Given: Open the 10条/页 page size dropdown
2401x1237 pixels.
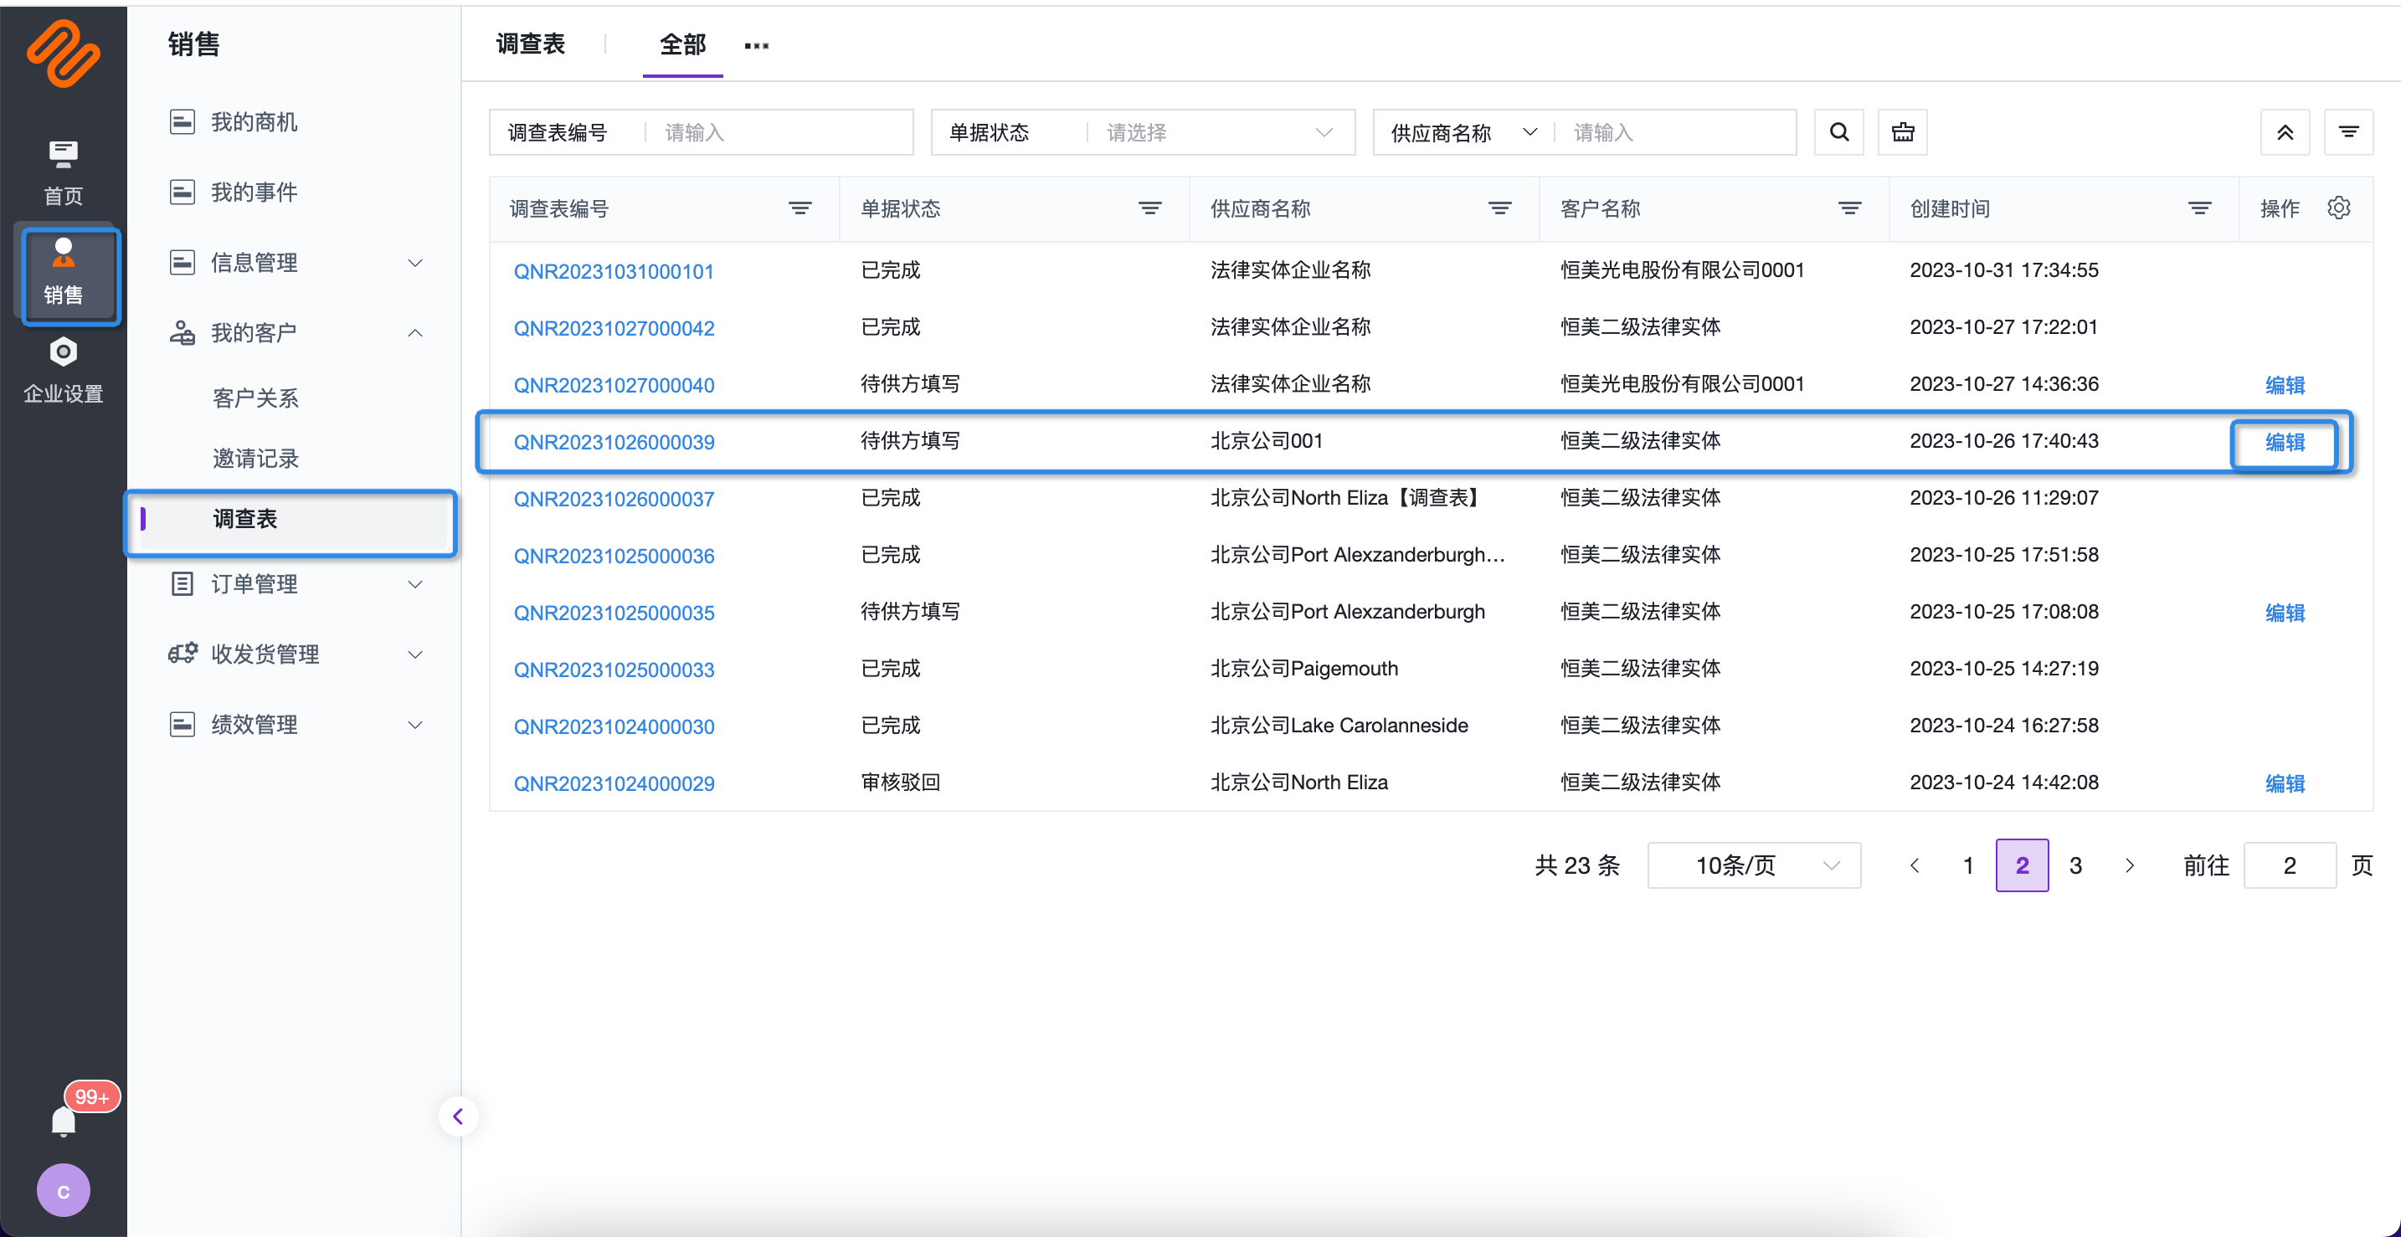Looking at the screenshot, I should point(1754,865).
